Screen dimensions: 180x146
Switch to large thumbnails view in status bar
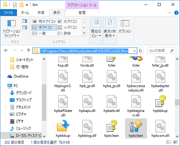coord(175,142)
